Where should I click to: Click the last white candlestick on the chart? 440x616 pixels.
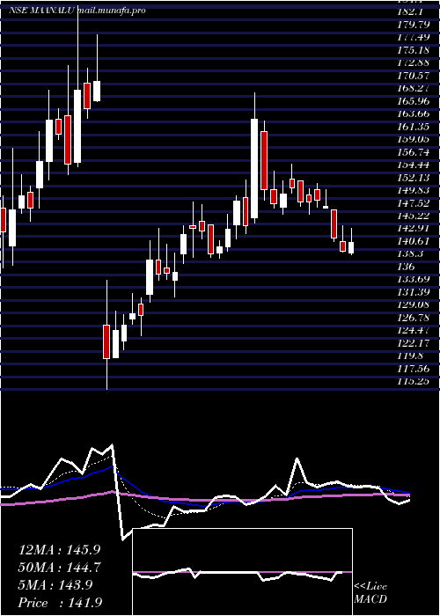point(351,248)
